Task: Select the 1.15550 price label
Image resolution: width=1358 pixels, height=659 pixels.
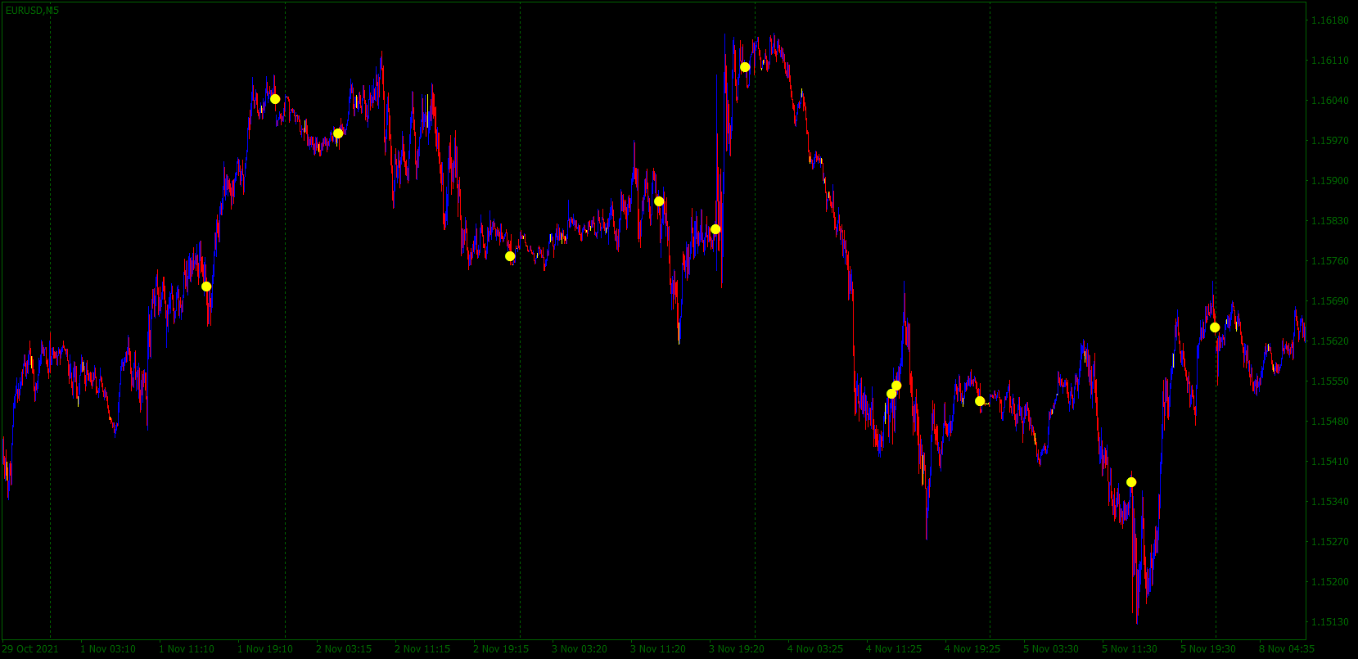Action: 1330,381
